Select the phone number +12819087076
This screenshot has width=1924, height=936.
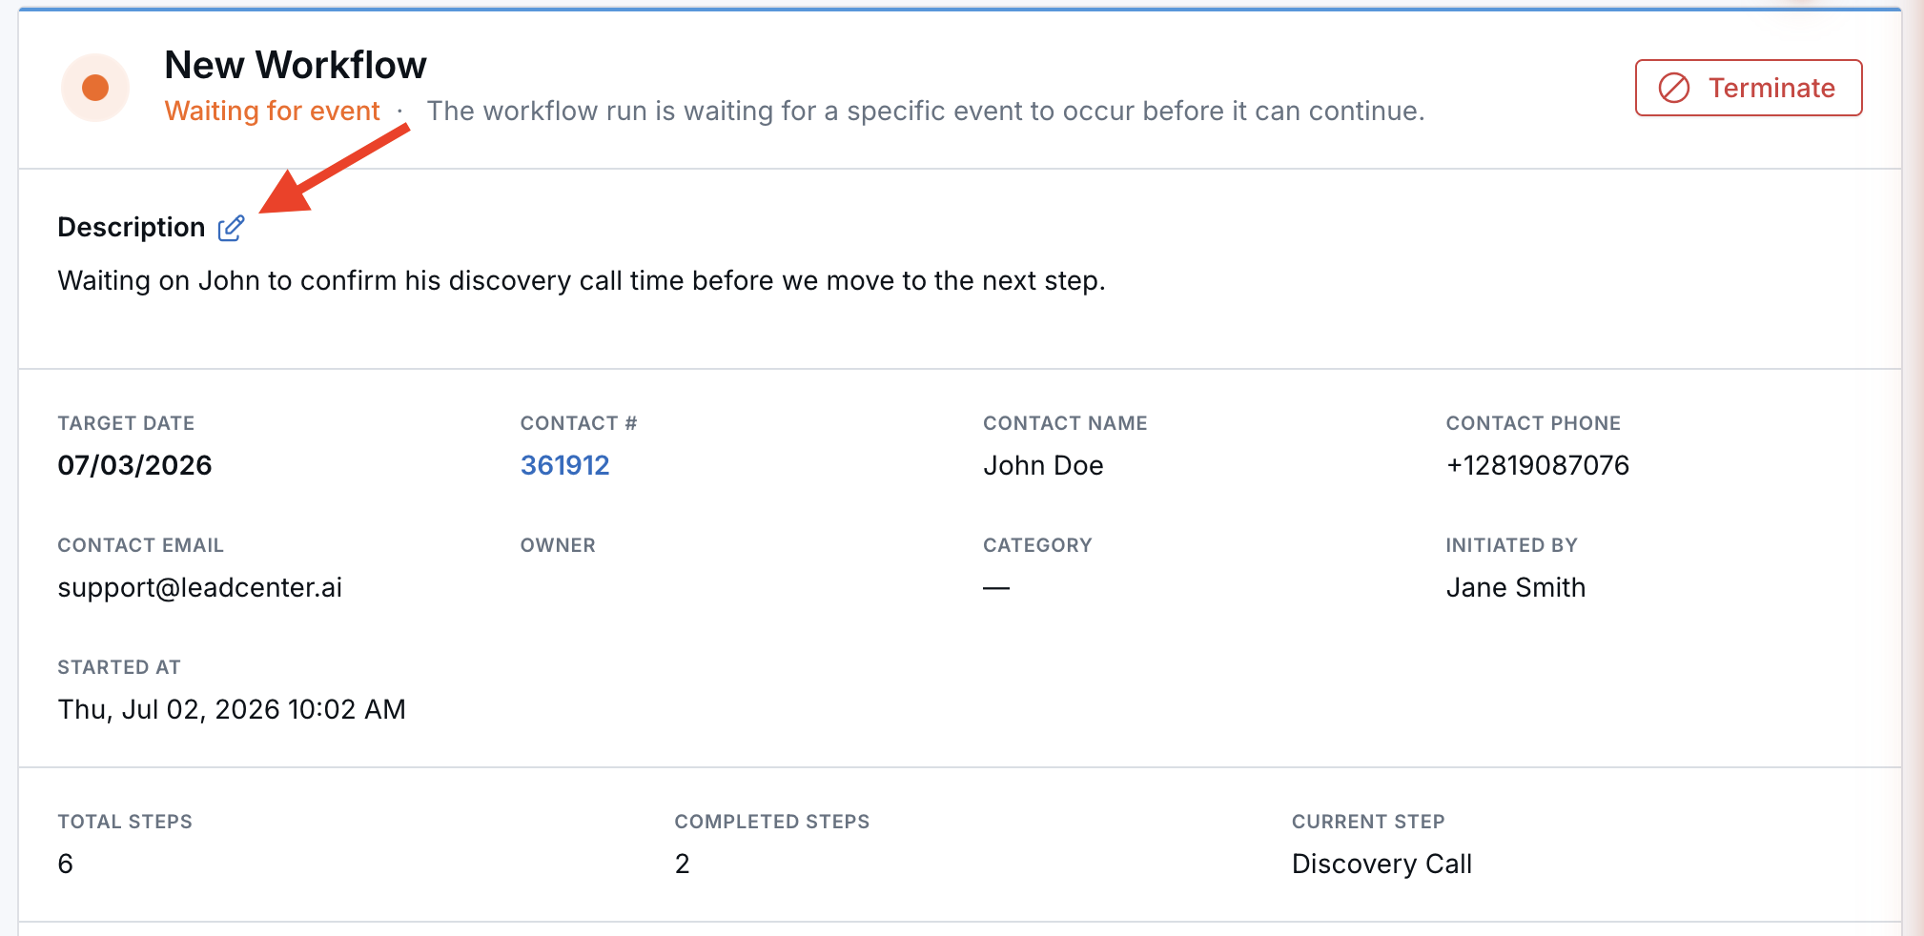(x=1537, y=465)
